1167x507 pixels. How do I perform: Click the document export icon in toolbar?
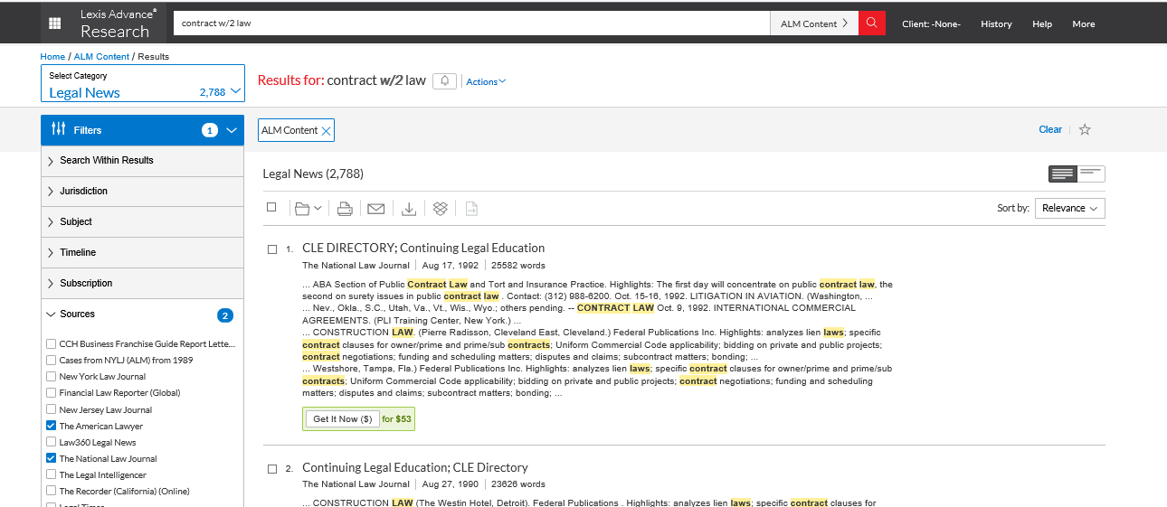pyautogui.click(x=471, y=209)
